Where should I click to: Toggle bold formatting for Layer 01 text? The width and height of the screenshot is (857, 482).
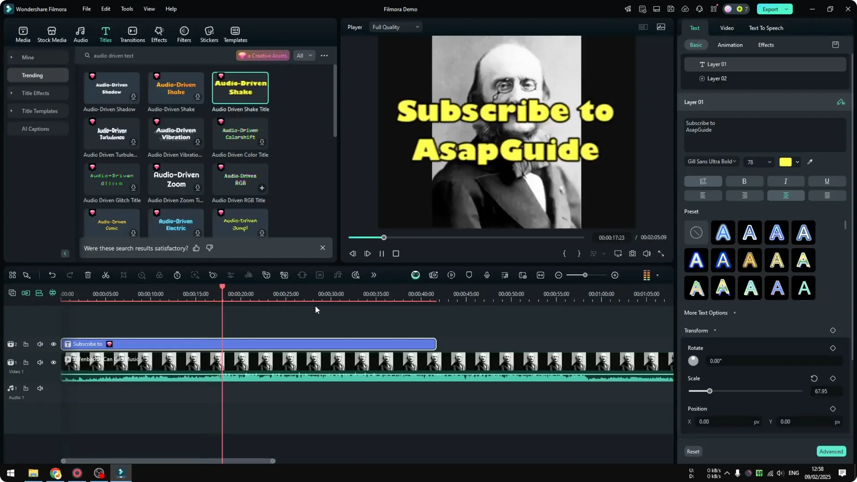tap(744, 181)
